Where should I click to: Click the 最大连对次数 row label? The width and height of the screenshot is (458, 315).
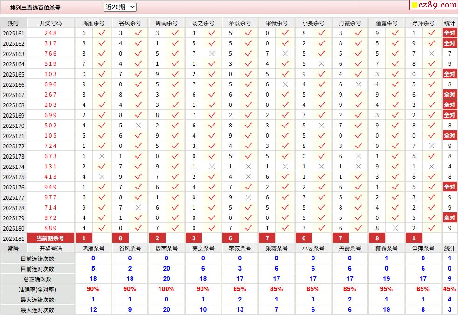(37, 310)
